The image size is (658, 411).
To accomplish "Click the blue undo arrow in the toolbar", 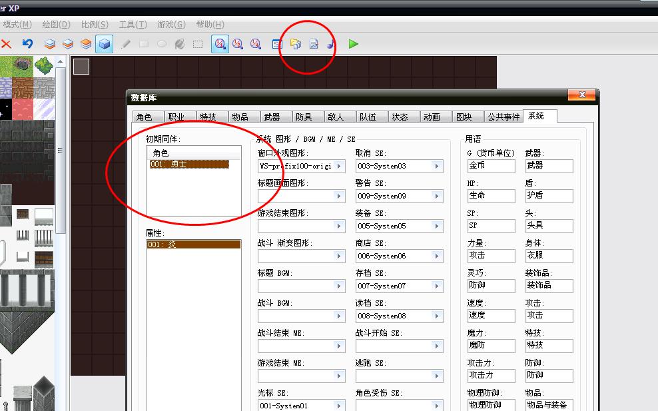I will point(27,44).
